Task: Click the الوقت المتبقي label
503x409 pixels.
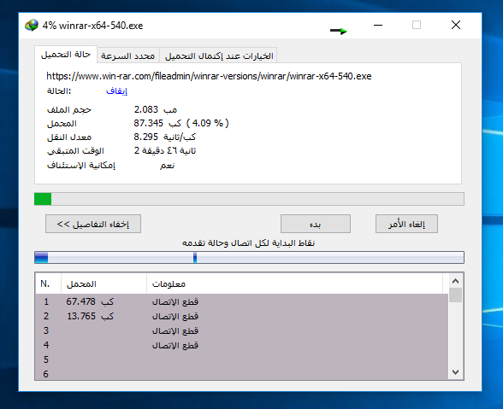Action: coord(75,151)
